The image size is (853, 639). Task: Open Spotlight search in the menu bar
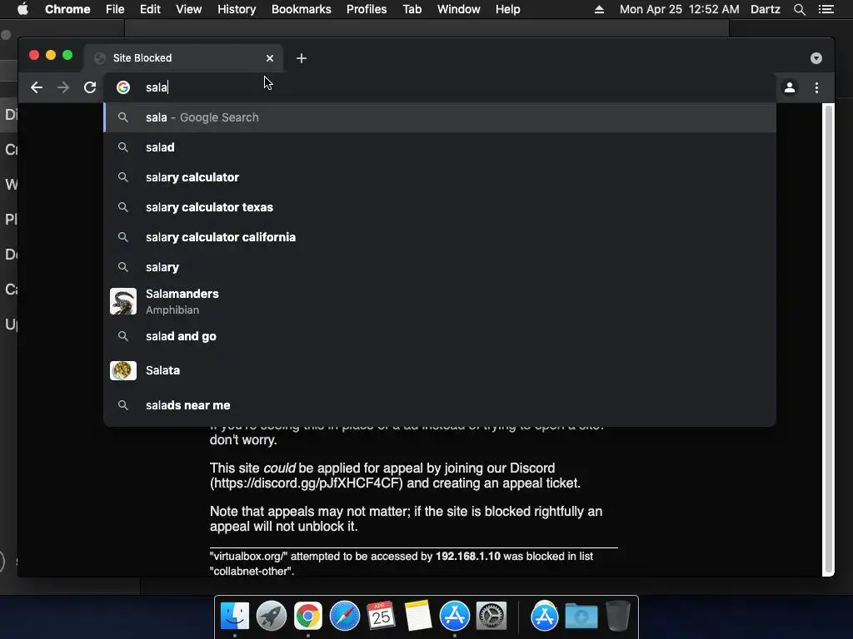[x=799, y=9]
